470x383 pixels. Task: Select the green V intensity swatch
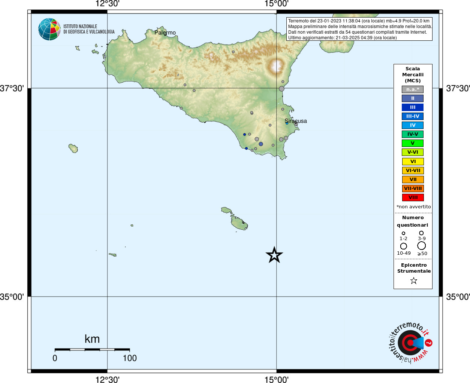[413, 143]
